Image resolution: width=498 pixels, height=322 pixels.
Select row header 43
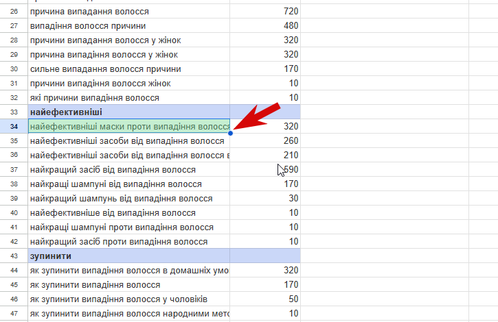click(14, 256)
